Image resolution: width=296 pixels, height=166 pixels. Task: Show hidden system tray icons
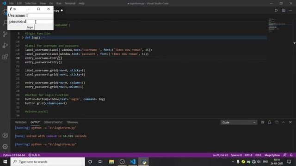[x=233, y=162]
